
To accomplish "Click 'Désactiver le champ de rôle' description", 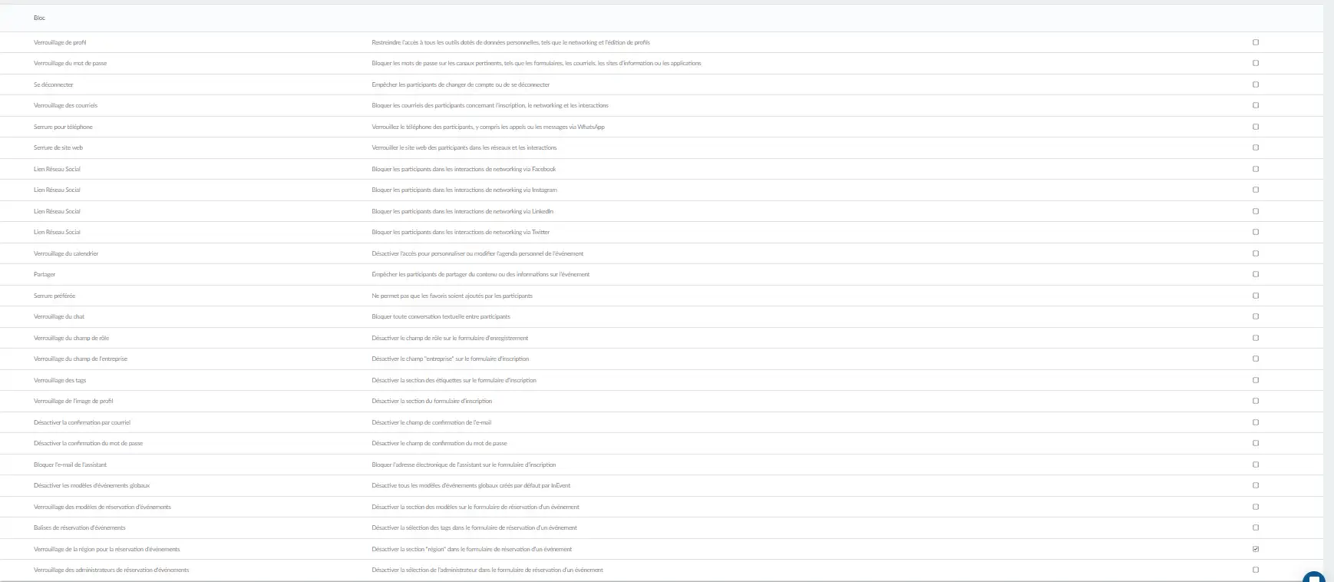I will coord(450,338).
